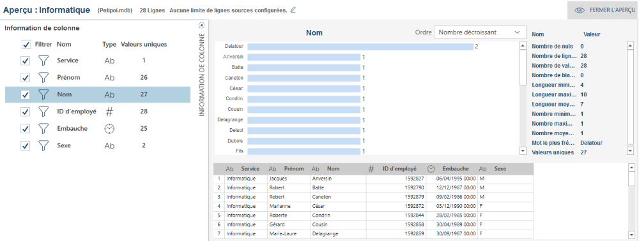639x241 pixels.
Task: Click the filter funnel icon for Sexe
Action: [x=43, y=146]
